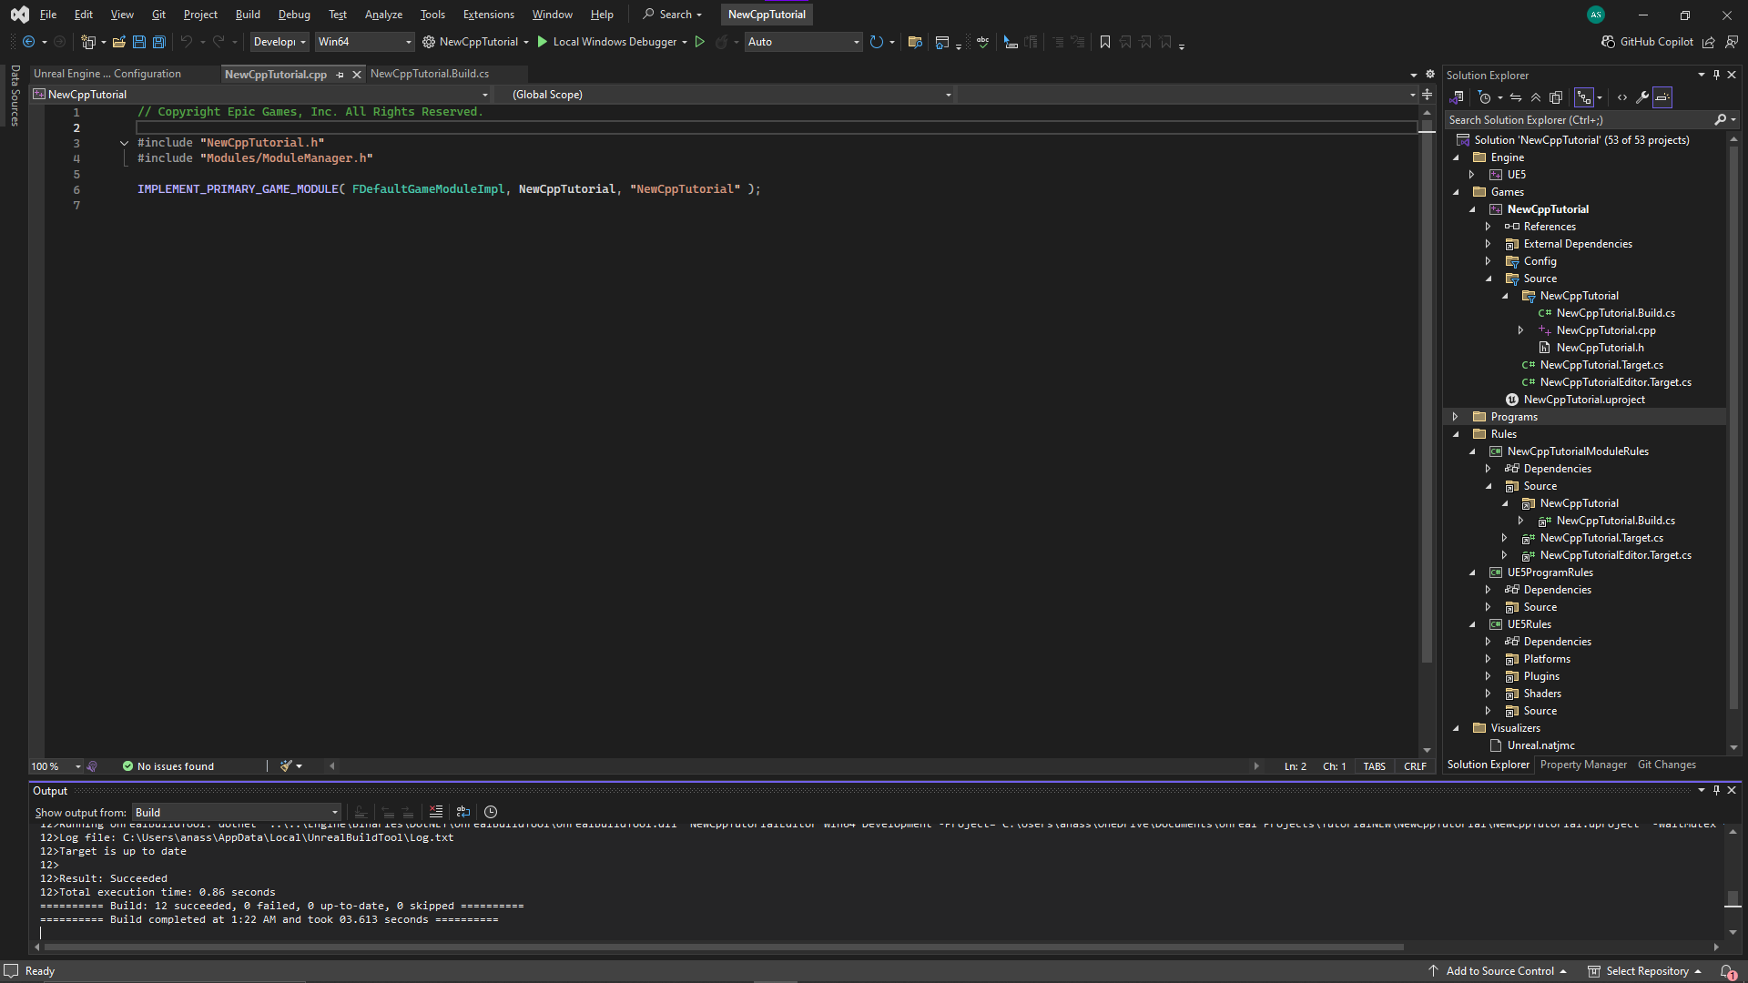Open the Debug menu

pyautogui.click(x=294, y=15)
